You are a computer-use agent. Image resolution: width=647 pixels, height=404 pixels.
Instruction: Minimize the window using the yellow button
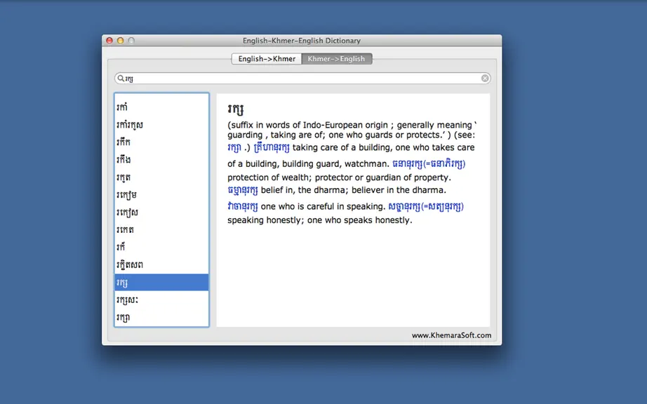120,41
